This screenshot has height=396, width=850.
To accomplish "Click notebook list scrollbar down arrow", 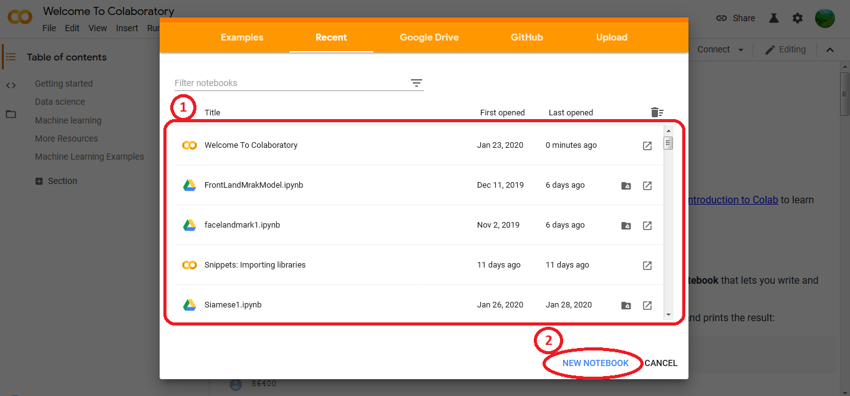I will [669, 315].
